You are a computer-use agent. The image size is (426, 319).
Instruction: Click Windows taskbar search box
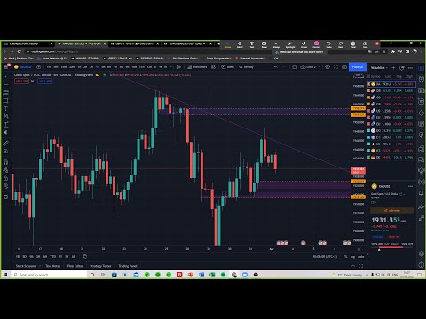(49, 275)
